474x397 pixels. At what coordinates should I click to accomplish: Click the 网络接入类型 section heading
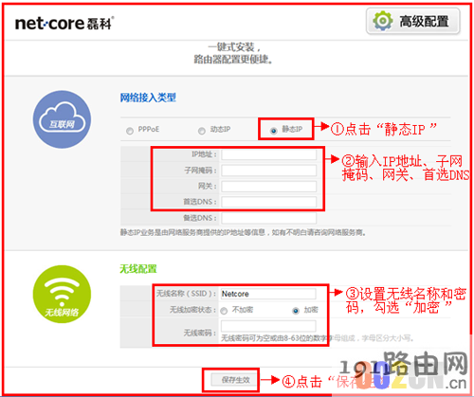(148, 98)
